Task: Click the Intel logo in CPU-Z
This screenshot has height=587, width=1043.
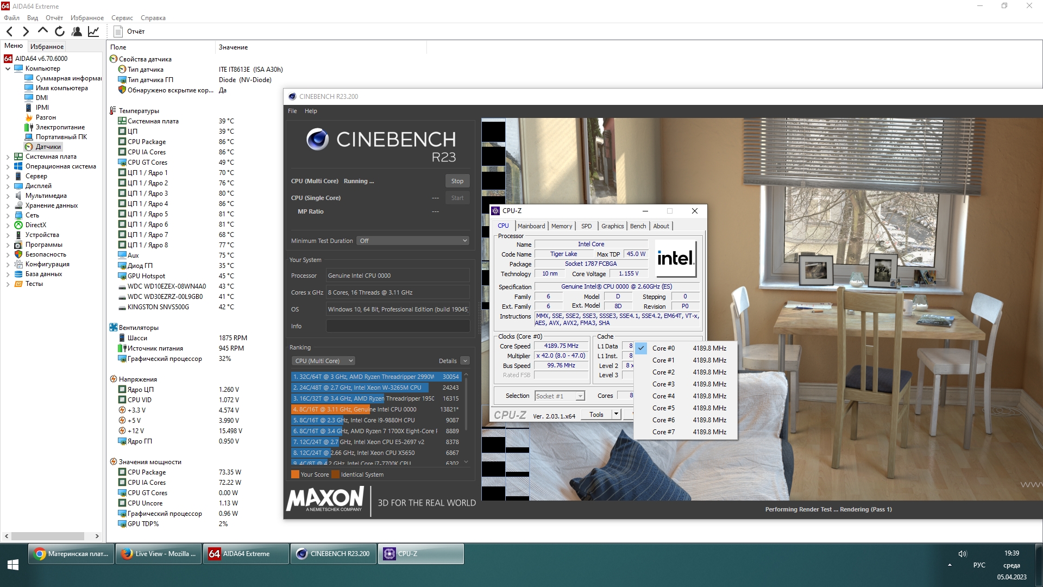Action: (x=675, y=258)
